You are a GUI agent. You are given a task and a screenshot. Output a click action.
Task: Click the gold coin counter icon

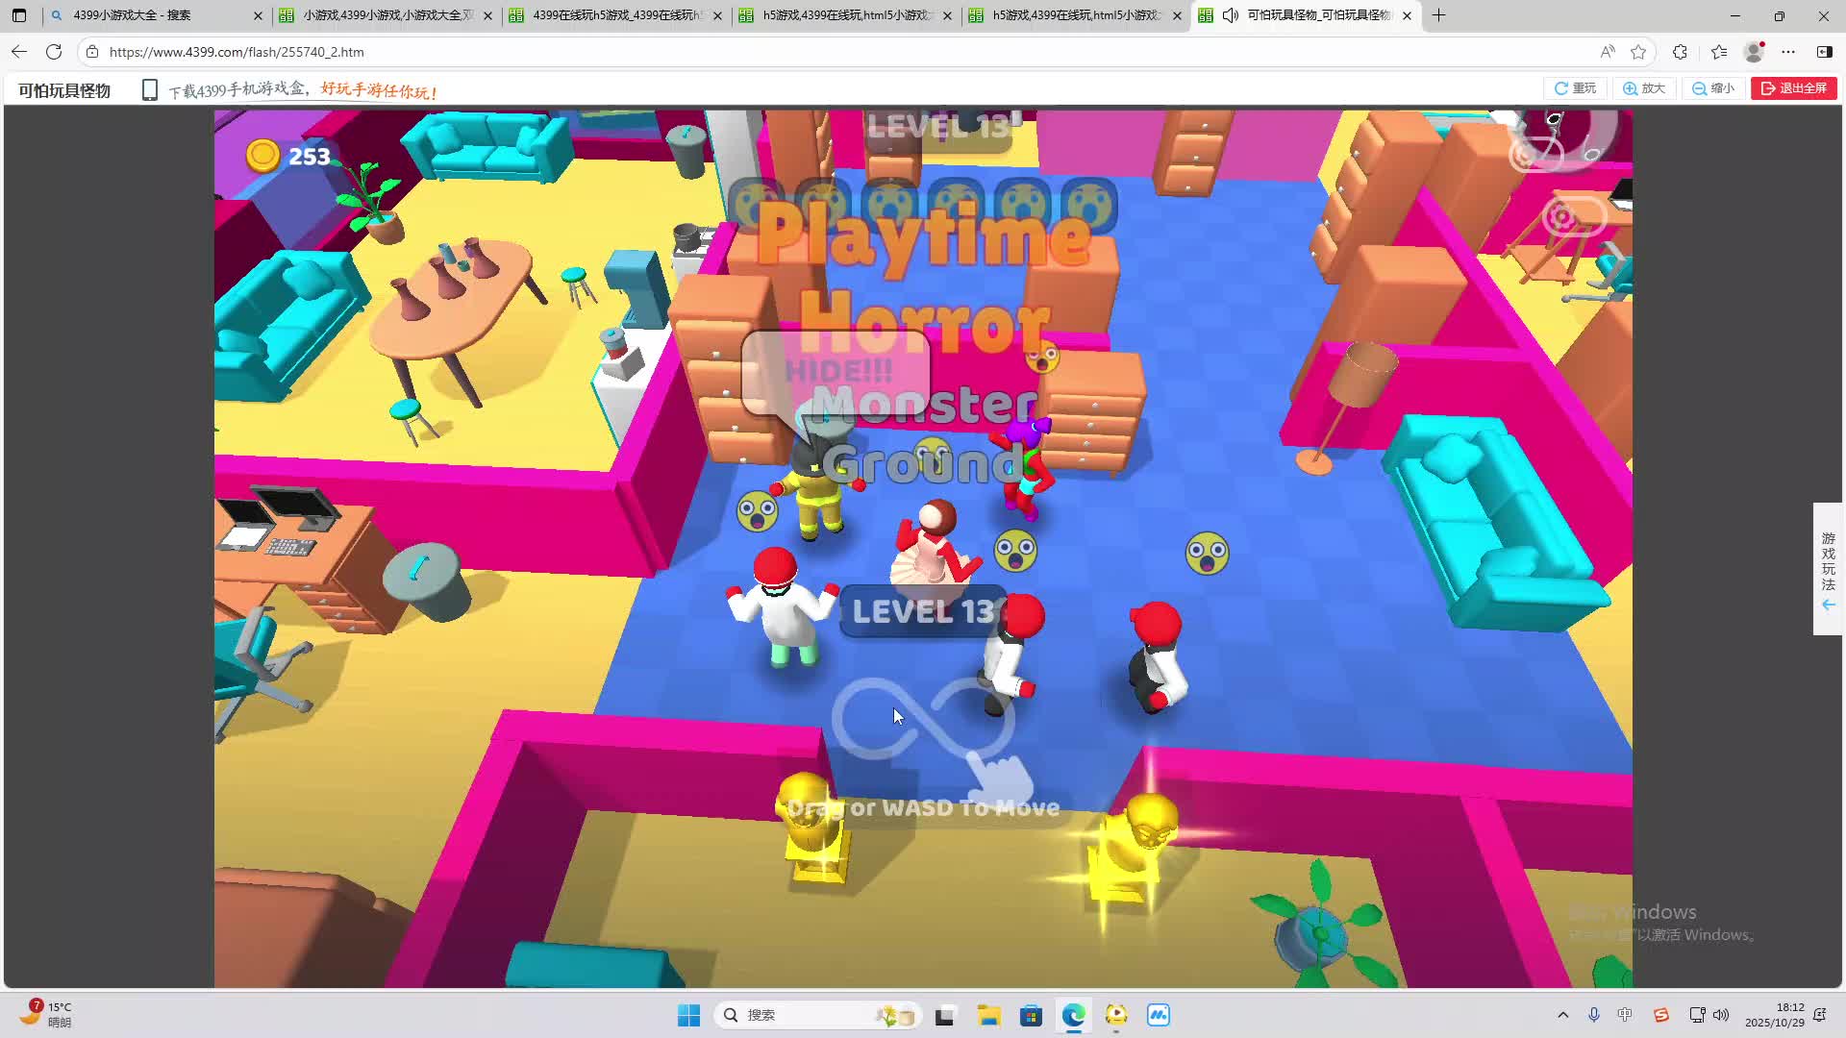(x=262, y=156)
